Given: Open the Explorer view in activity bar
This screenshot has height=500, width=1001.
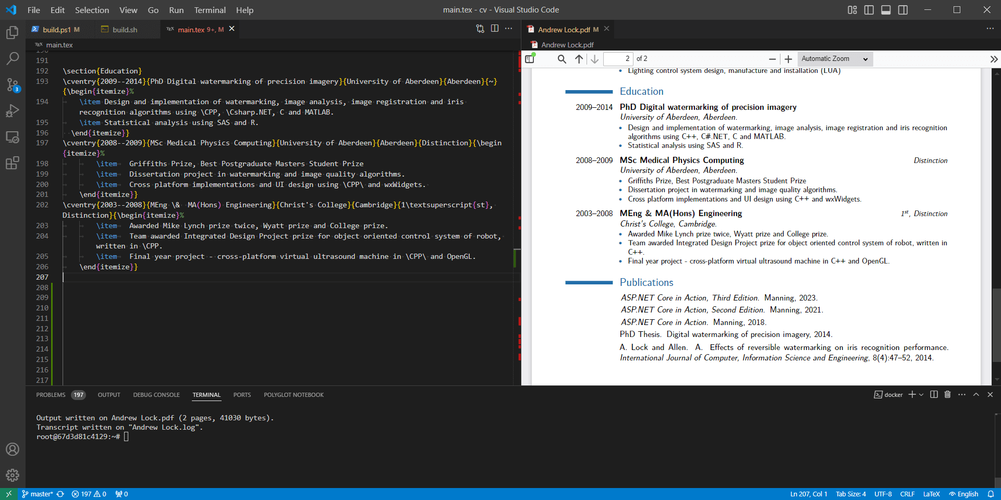Looking at the screenshot, I should point(13,33).
